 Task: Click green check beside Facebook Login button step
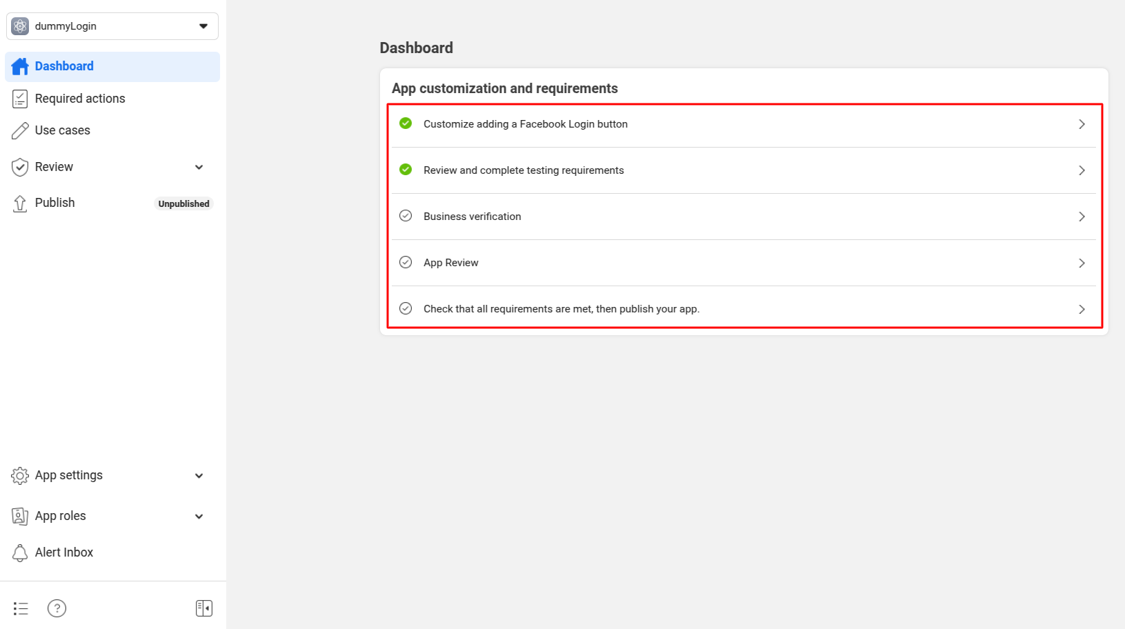(x=406, y=123)
